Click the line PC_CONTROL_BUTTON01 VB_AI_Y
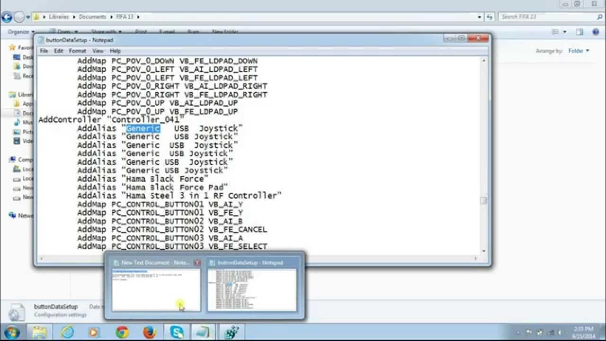This screenshot has height=341, width=606. pyautogui.click(x=160, y=204)
